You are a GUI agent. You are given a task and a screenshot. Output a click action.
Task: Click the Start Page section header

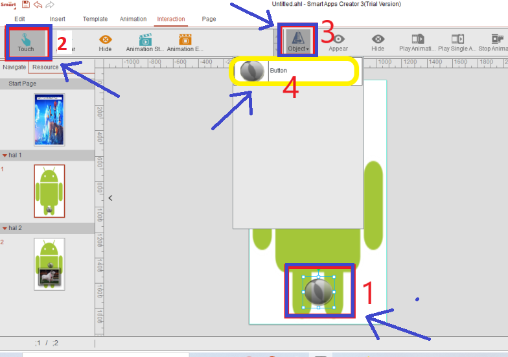coord(47,84)
